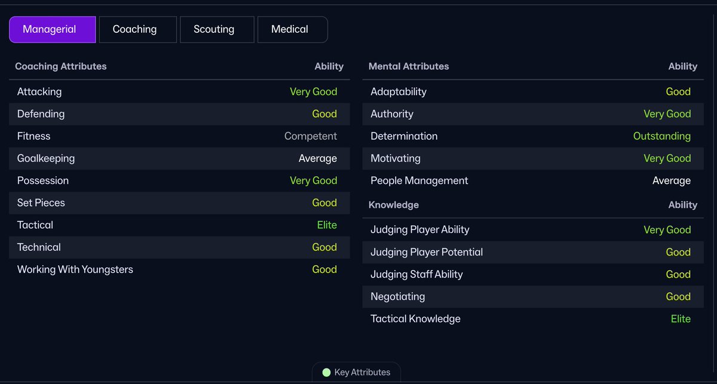
Task: Click the Very Good rating for Authority
Action: click(667, 113)
